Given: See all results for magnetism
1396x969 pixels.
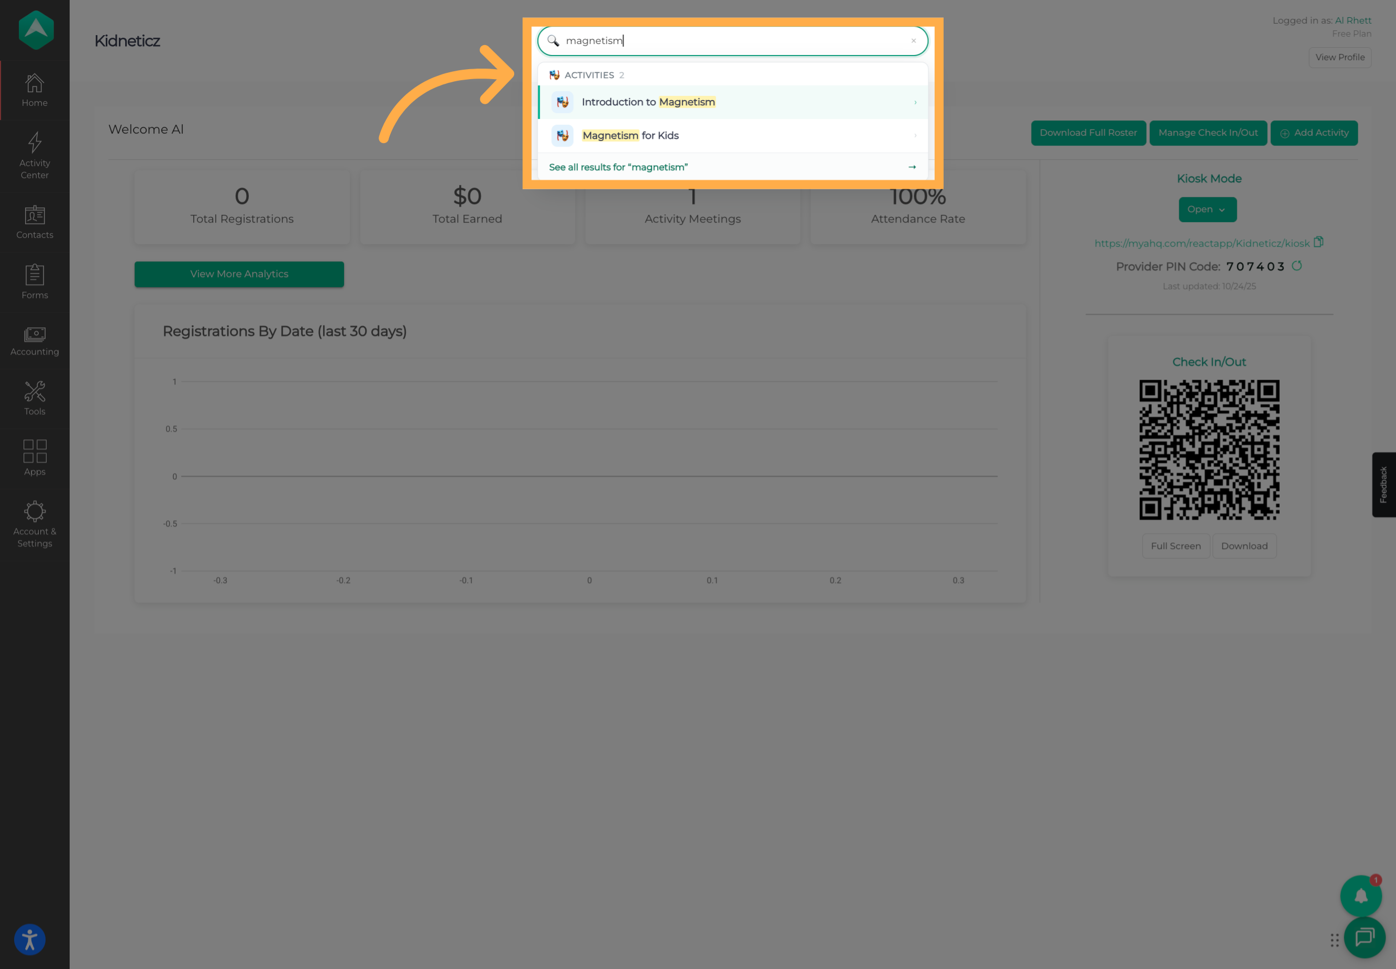Looking at the screenshot, I should 733,167.
